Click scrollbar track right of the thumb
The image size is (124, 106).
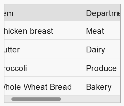91,99
